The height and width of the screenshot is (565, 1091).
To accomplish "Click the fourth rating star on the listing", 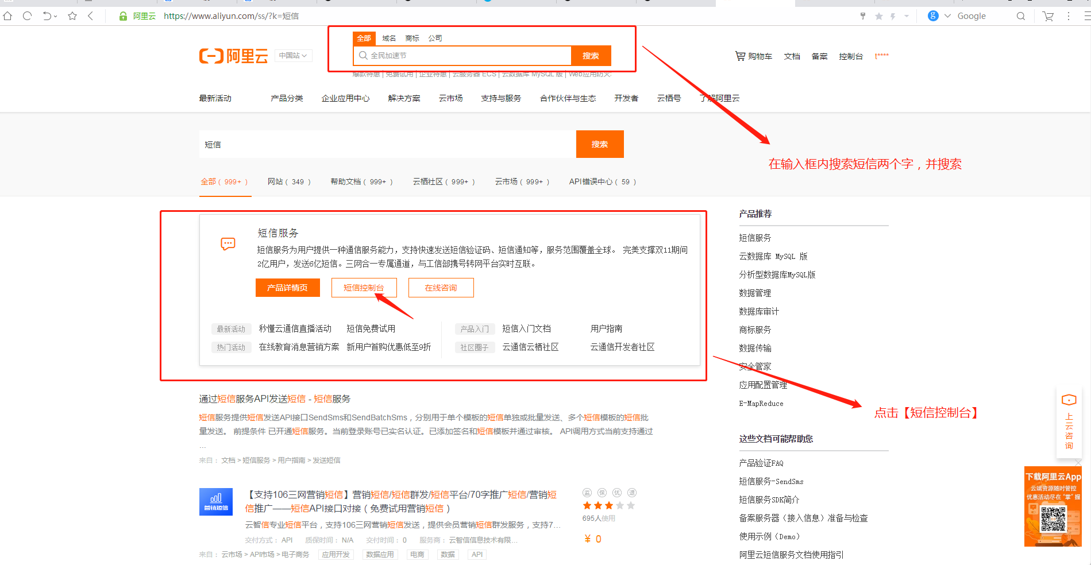I will [x=619, y=505].
